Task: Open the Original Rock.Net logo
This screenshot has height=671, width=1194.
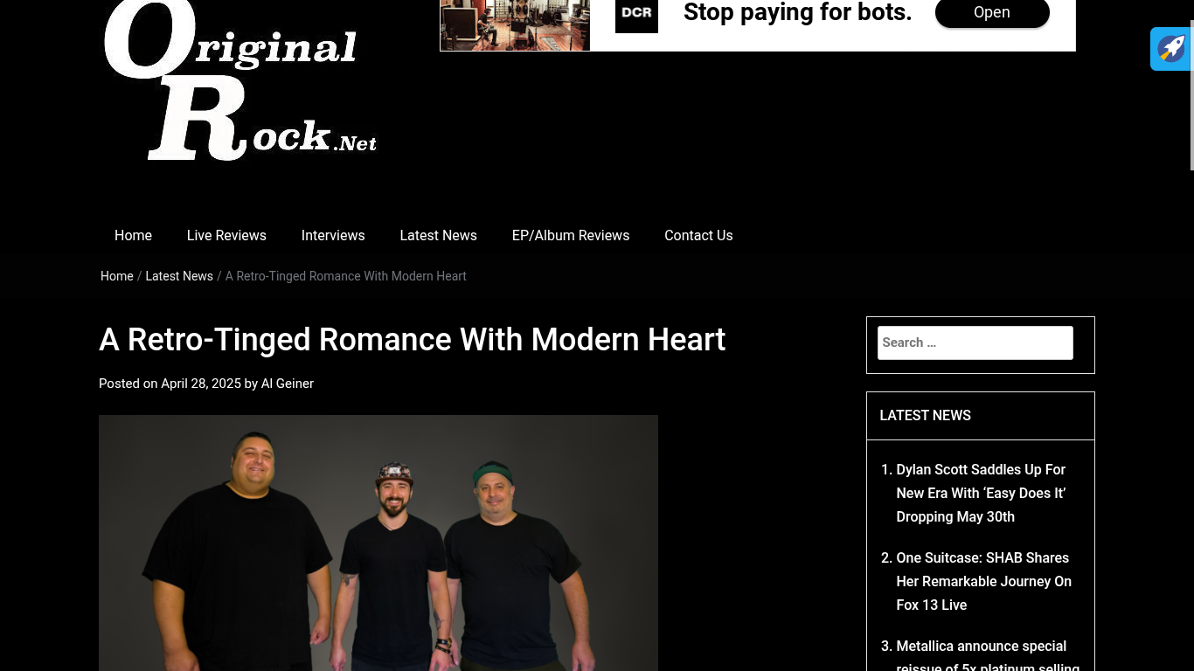Action: point(240,80)
